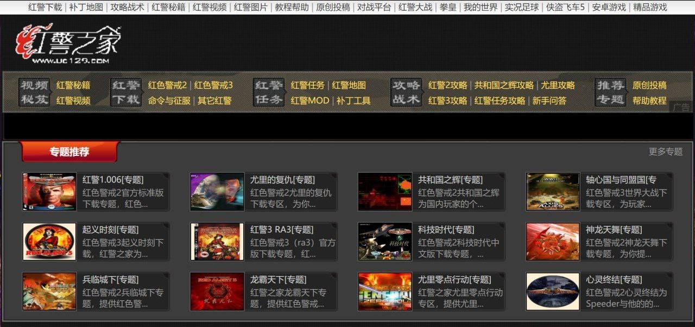Open 拳皇 in top menu
The image size is (695, 327).
448,7
